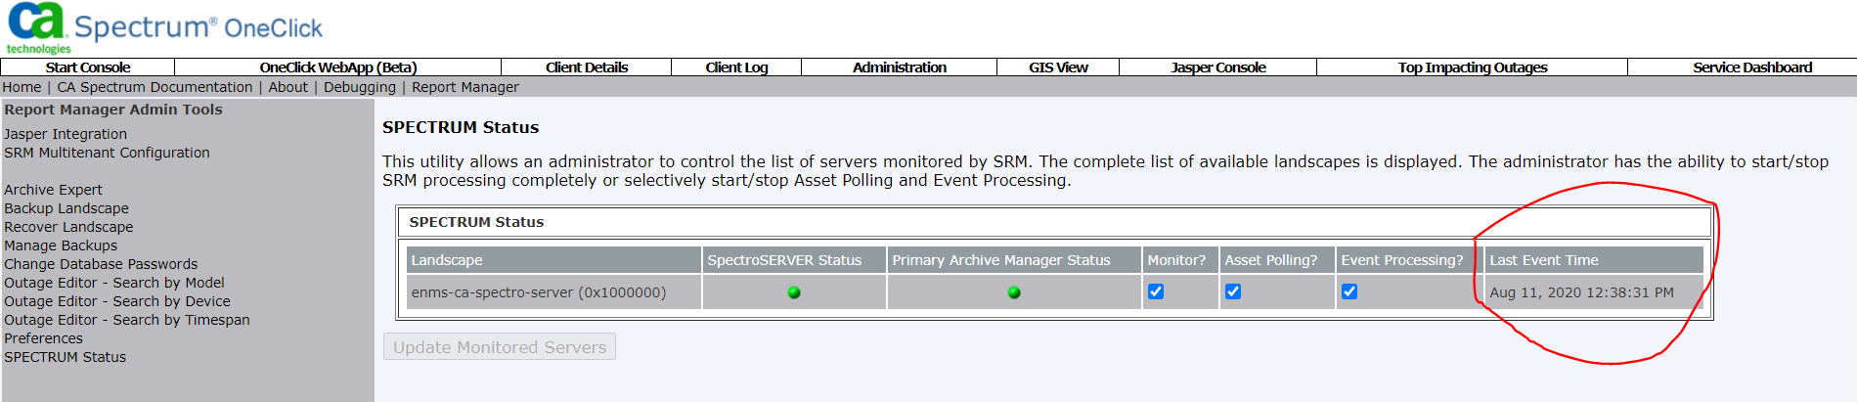Open OneClick WebApp (Beta) tab

click(x=338, y=67)
